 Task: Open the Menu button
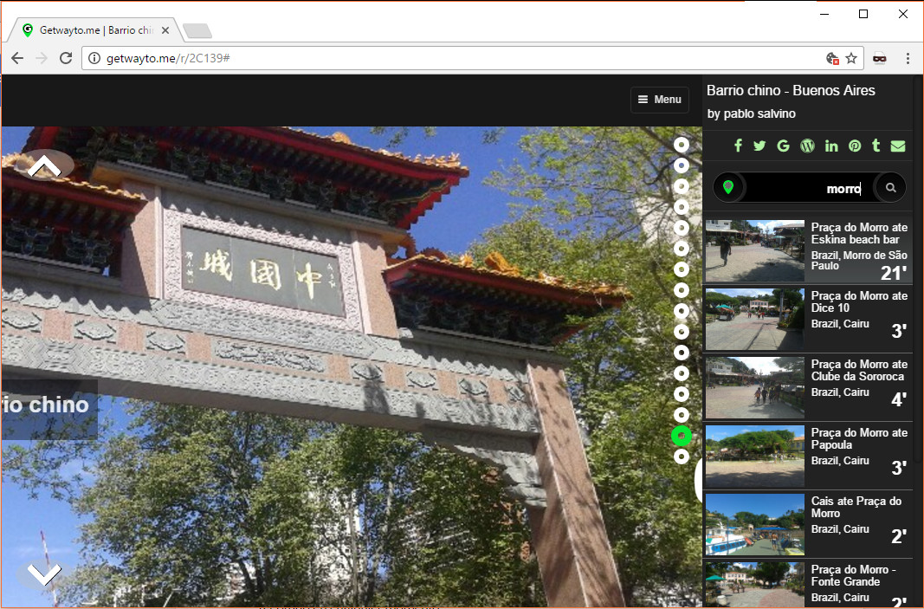[660, 100]
